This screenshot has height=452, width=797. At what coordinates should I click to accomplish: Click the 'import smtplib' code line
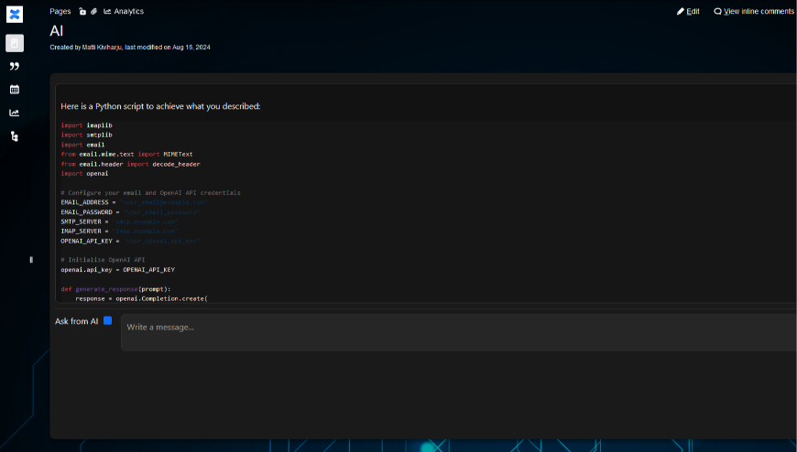(86, 135)
